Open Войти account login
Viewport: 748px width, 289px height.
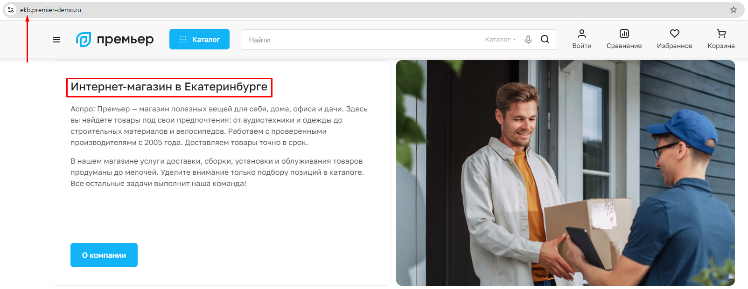tap(582, 39)
